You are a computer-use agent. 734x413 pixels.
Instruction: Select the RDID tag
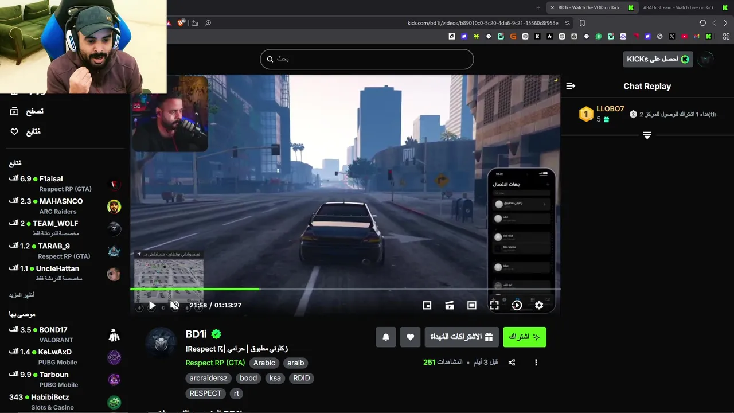click(302, 378)
